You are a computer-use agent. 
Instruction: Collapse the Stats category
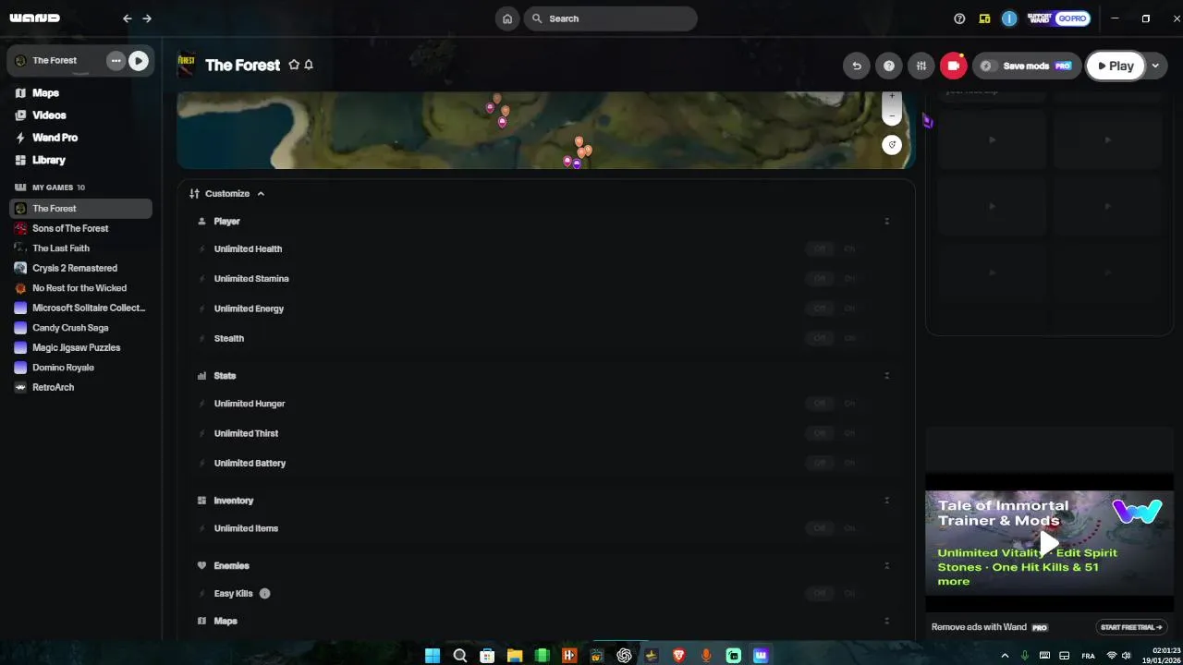point(886,376)
